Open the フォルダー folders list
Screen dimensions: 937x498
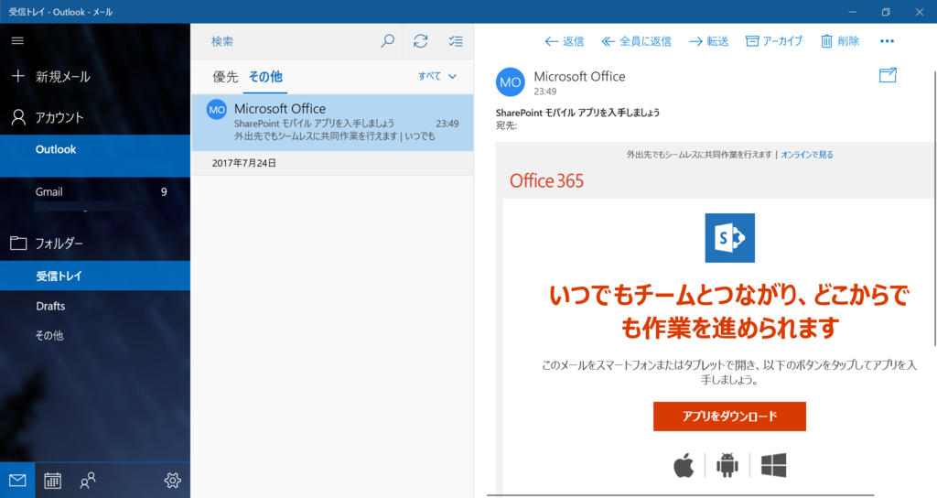click(x=95, y=244)
